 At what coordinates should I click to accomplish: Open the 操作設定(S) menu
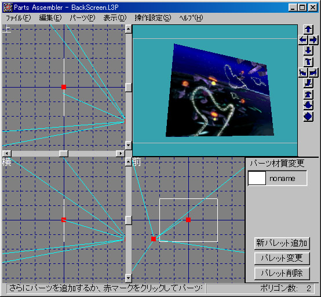[x=153, y=18]
